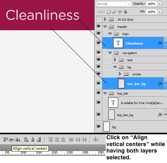Click Align vertical centers icon
167x163 pixels.
click(x=11, y=139)
